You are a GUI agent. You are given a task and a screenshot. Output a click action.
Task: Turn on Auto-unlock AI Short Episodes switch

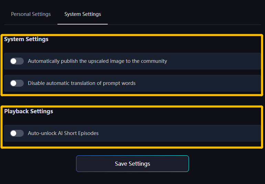coord(17,133)
